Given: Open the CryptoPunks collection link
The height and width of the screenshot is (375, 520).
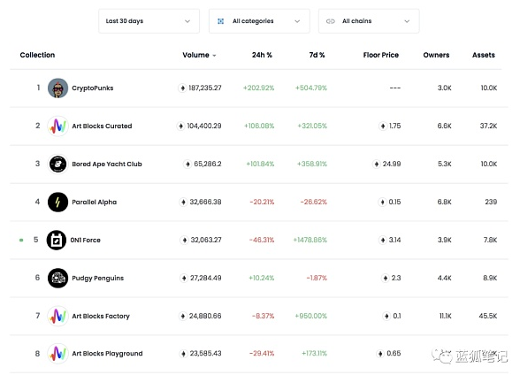Looking at the screenshot, I should coord(93,88).
